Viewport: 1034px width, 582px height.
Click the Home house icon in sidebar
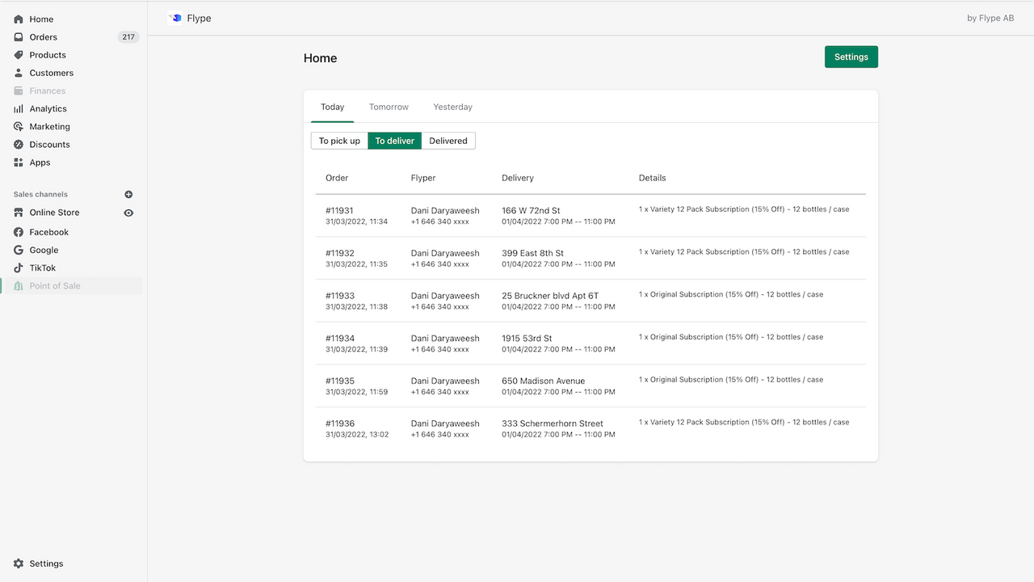(x=19, y=19)
